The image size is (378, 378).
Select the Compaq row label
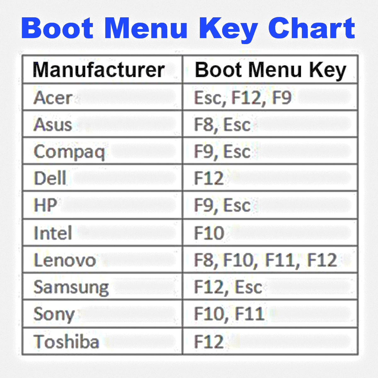coord(102,151)
